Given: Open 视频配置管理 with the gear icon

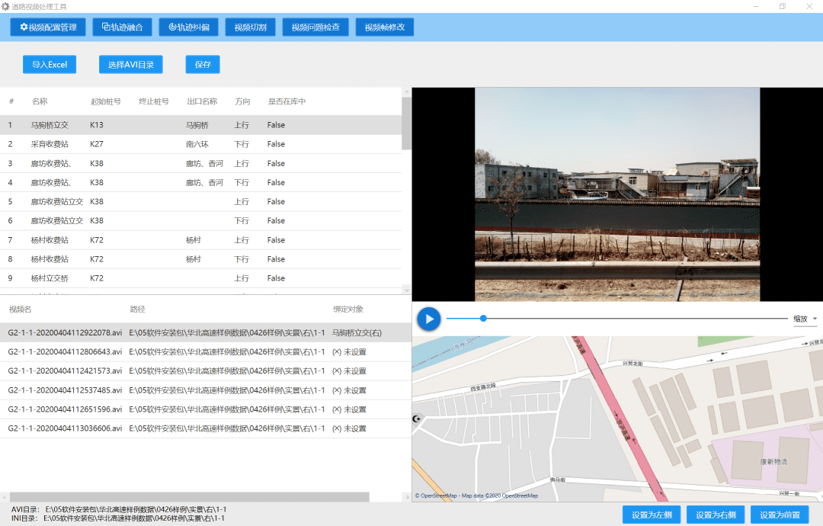Looking at the screenshot, I should click(x=48, y=27).
